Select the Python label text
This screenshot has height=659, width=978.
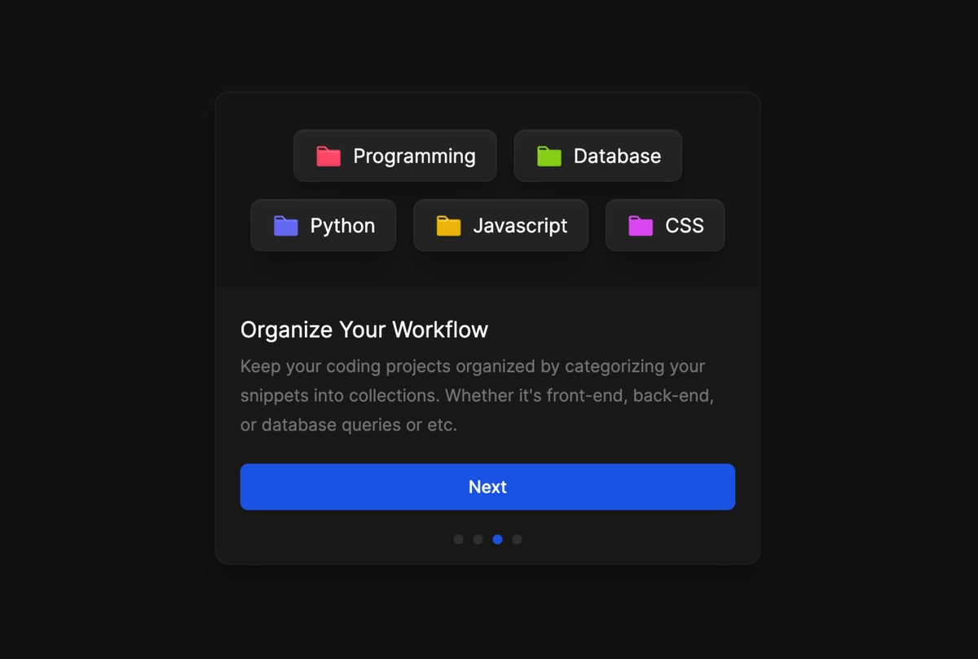[342, 226]
